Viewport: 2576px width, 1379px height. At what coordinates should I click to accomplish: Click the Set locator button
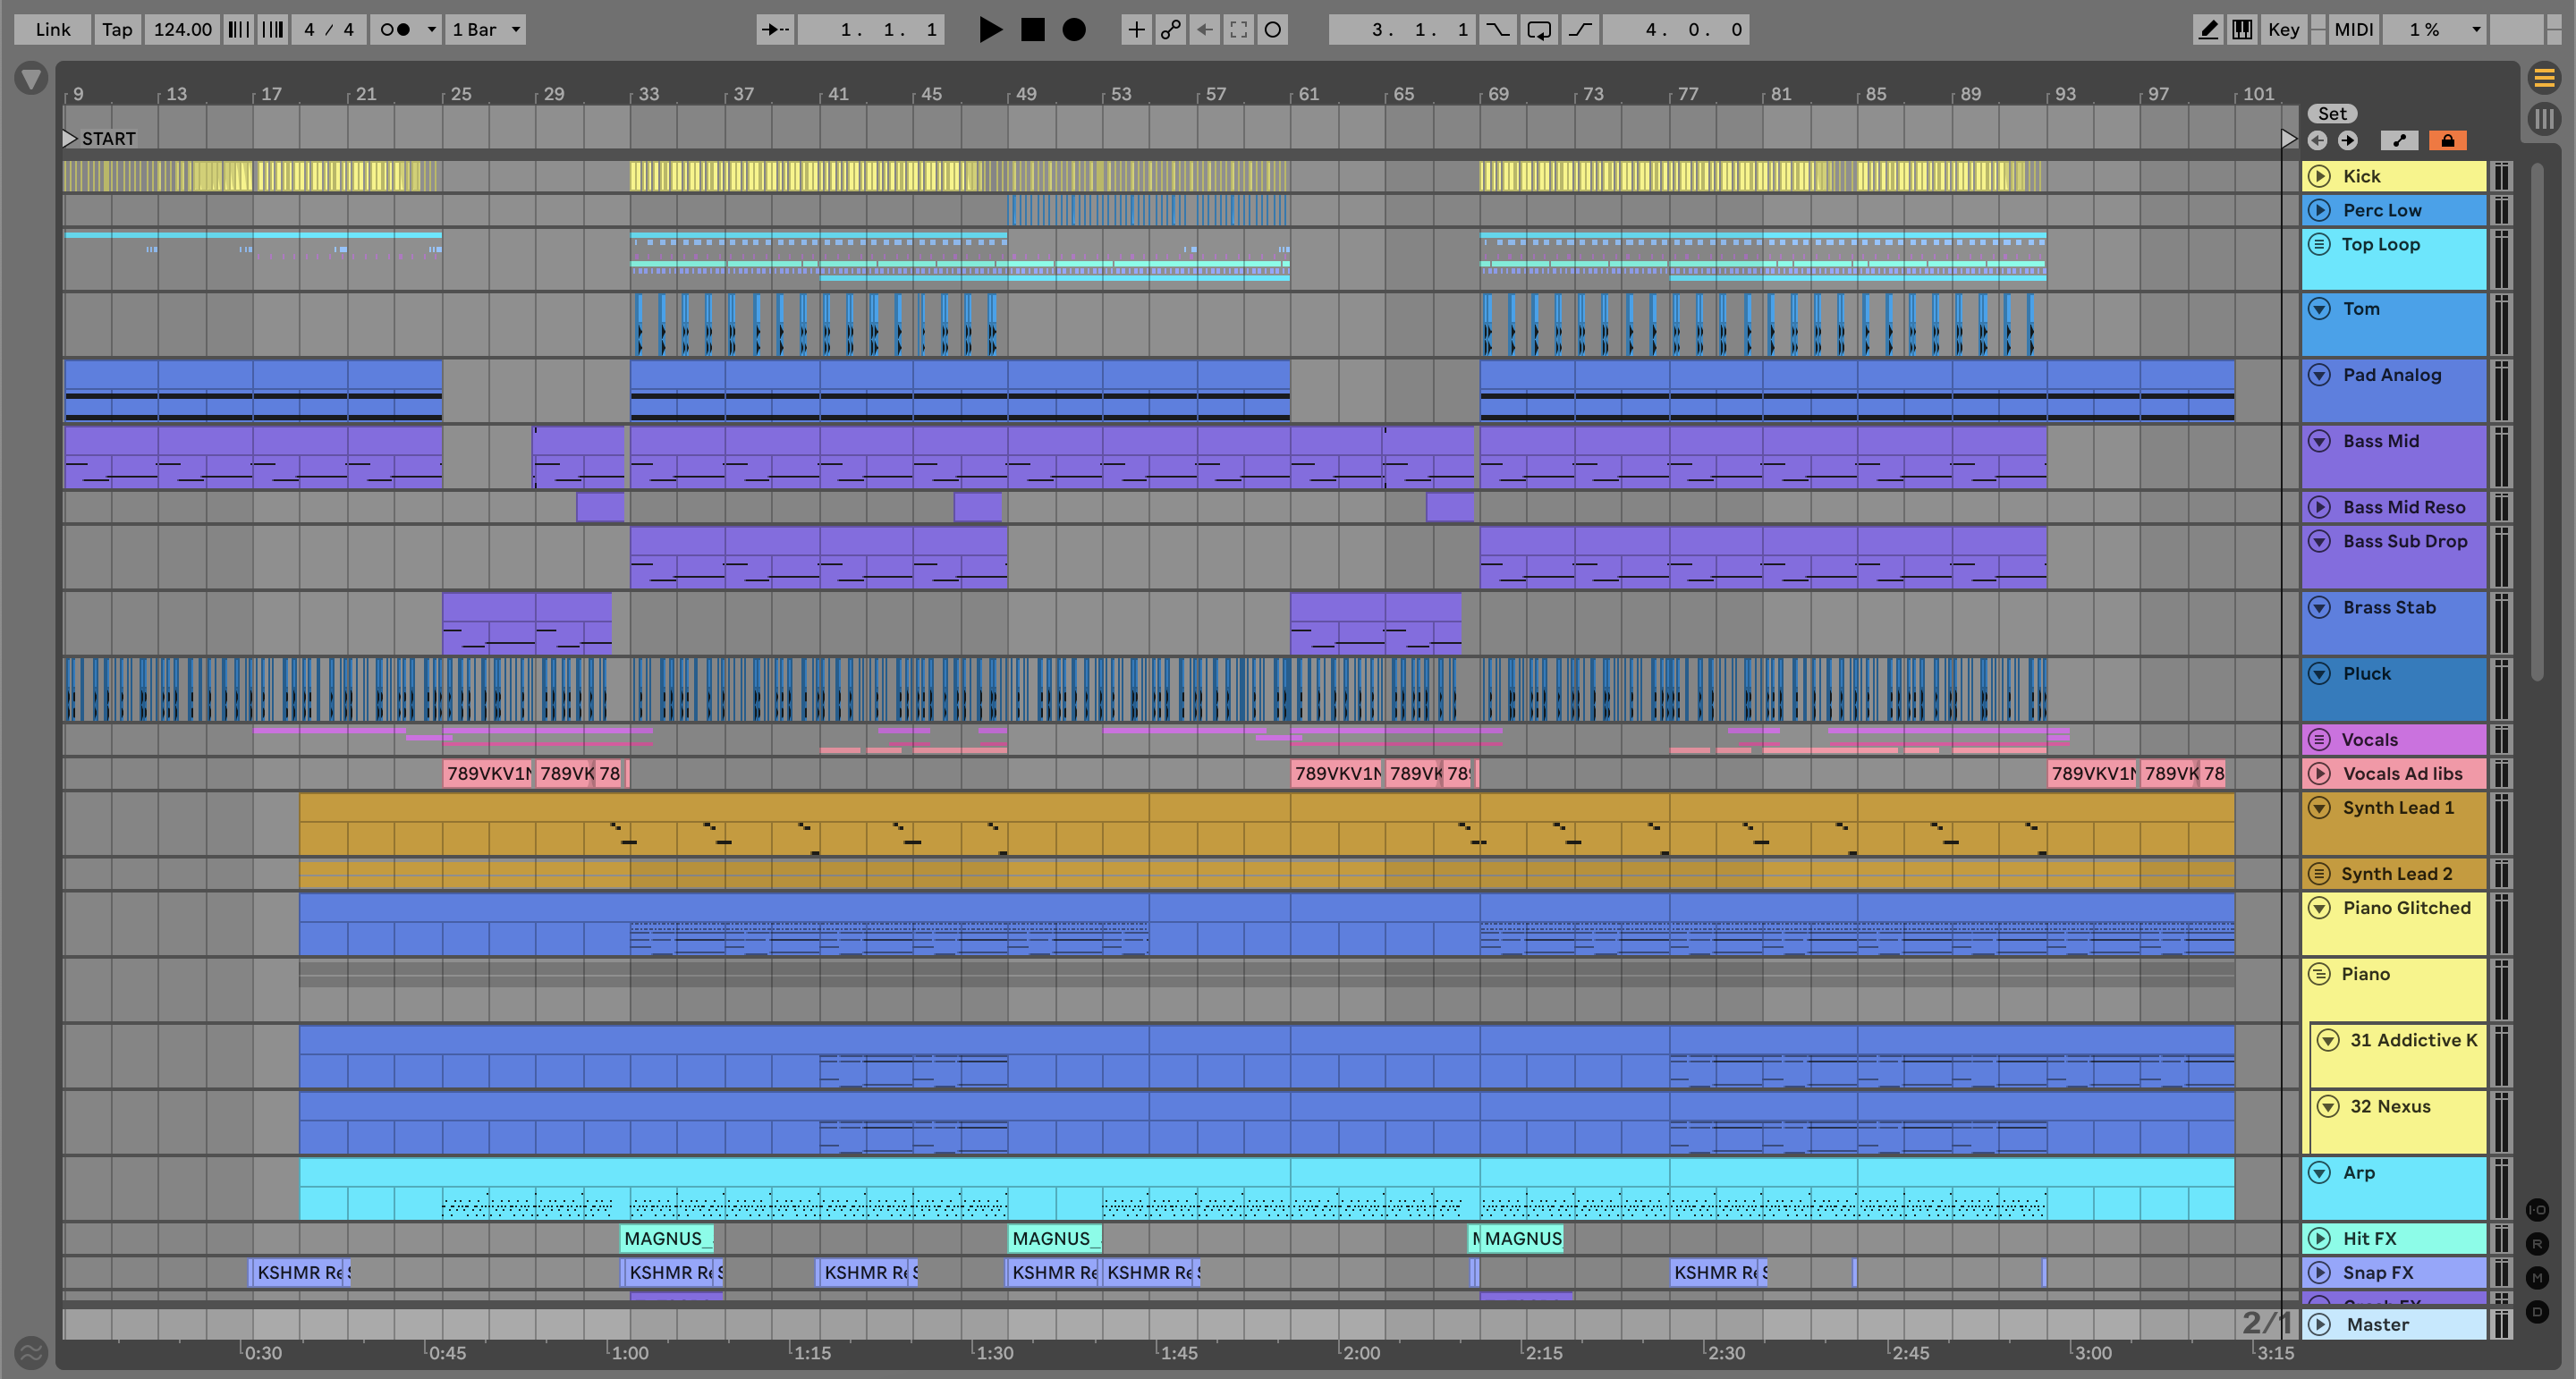(x=2332, y=114)
